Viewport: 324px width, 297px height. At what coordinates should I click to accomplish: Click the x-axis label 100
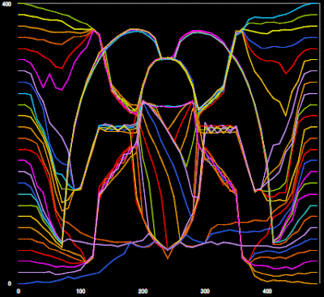pyautogui.click(x=81, y=291)
